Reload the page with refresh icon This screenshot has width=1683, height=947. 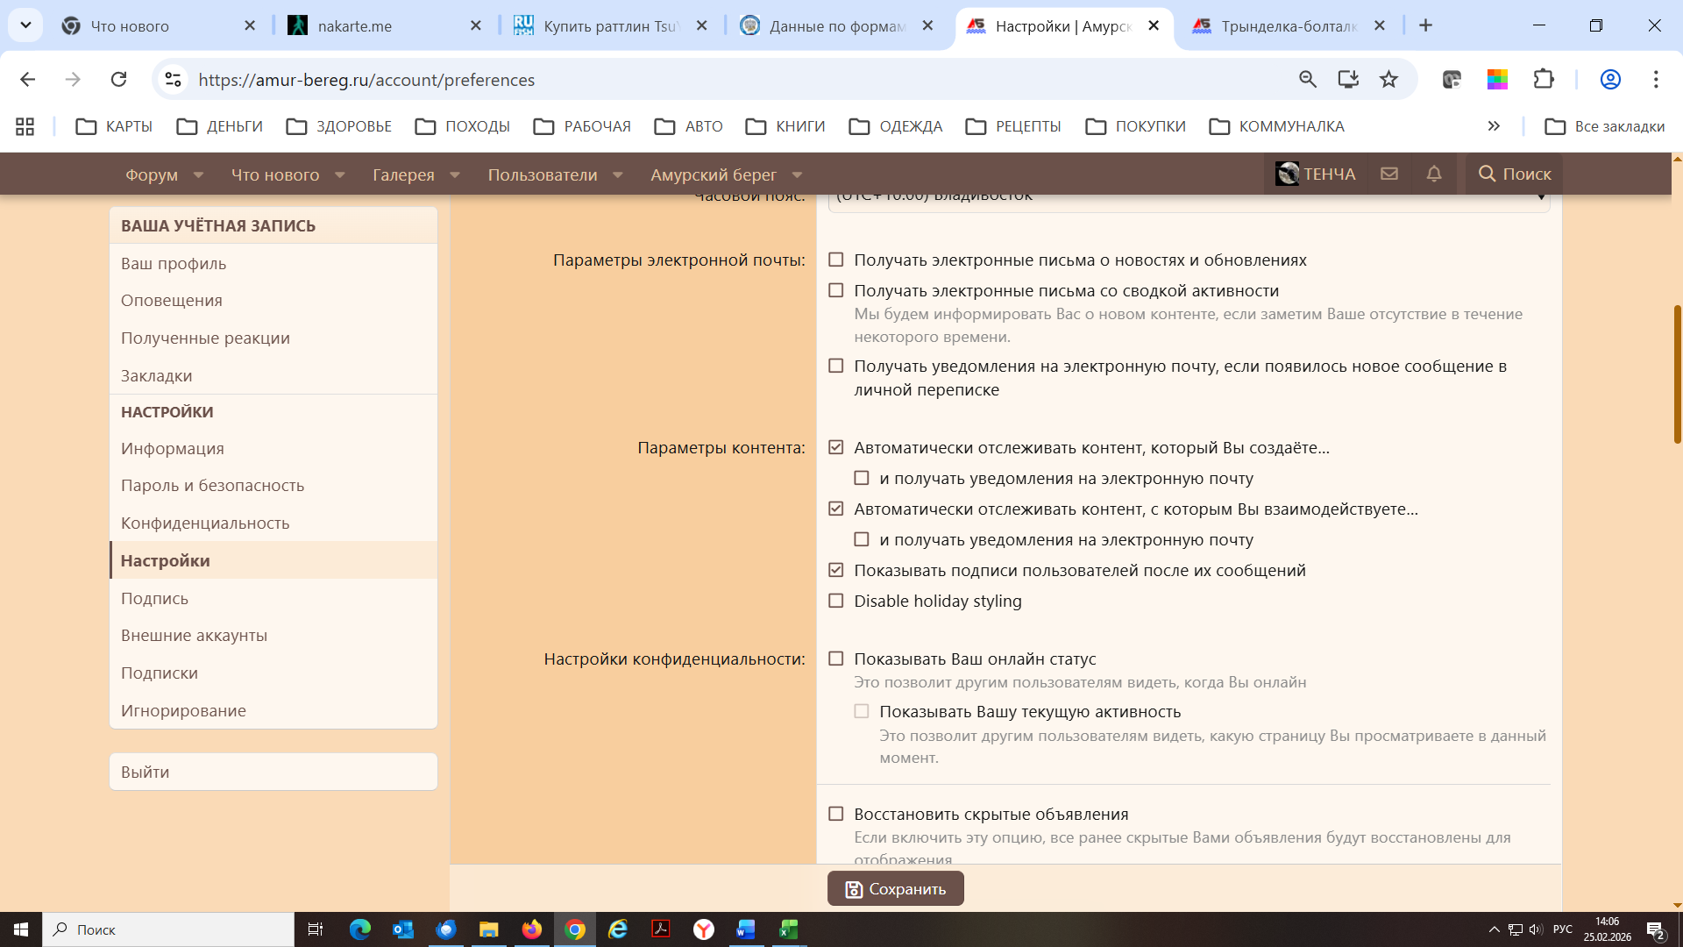coord(118,80)
